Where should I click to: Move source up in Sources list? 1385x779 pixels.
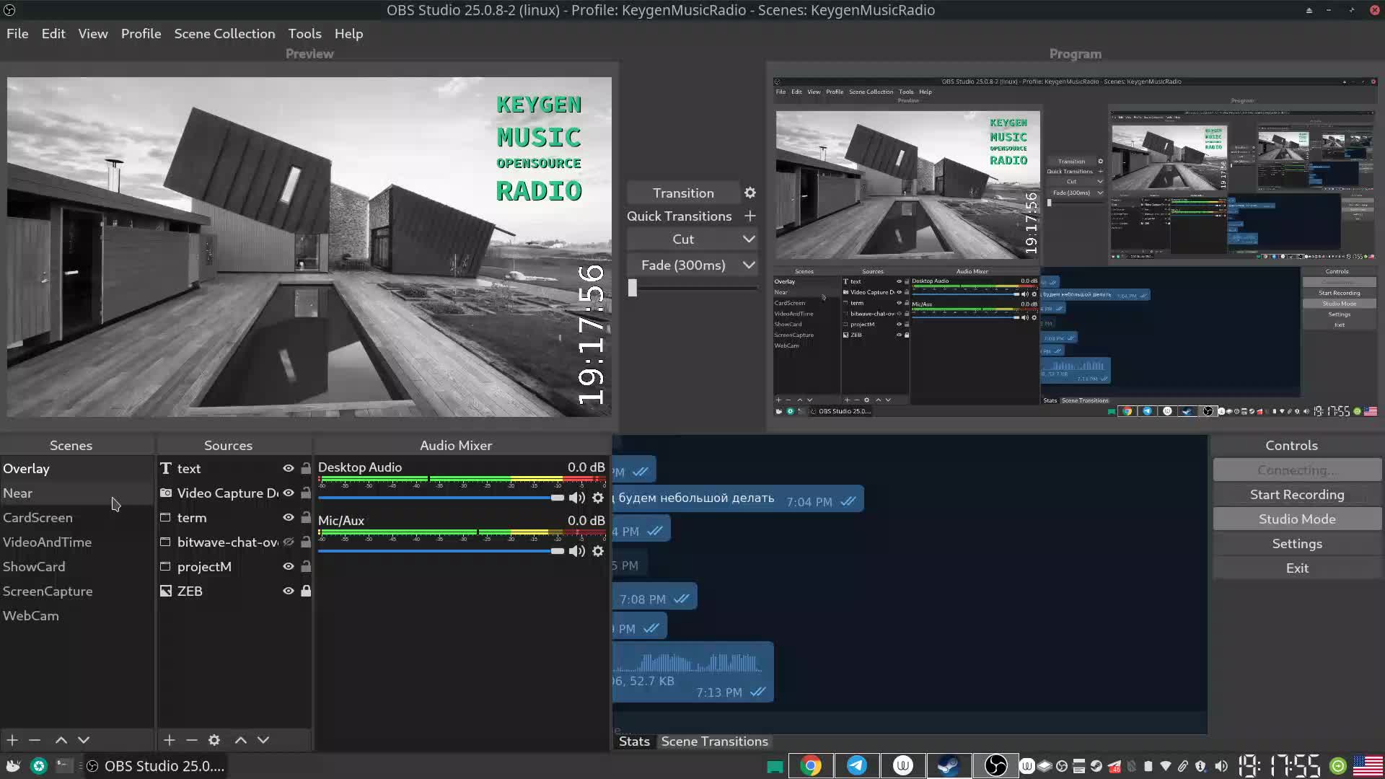point(241,739)
